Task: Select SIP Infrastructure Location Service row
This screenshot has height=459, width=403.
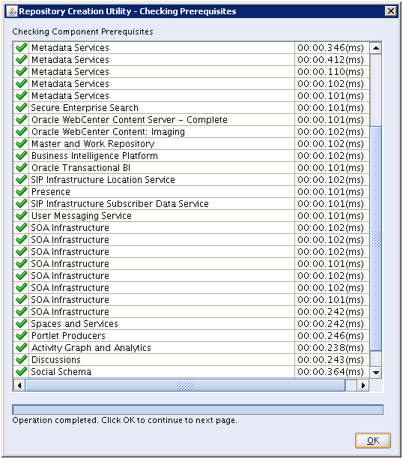Action: pyautogui.click(x=192, y=180)
